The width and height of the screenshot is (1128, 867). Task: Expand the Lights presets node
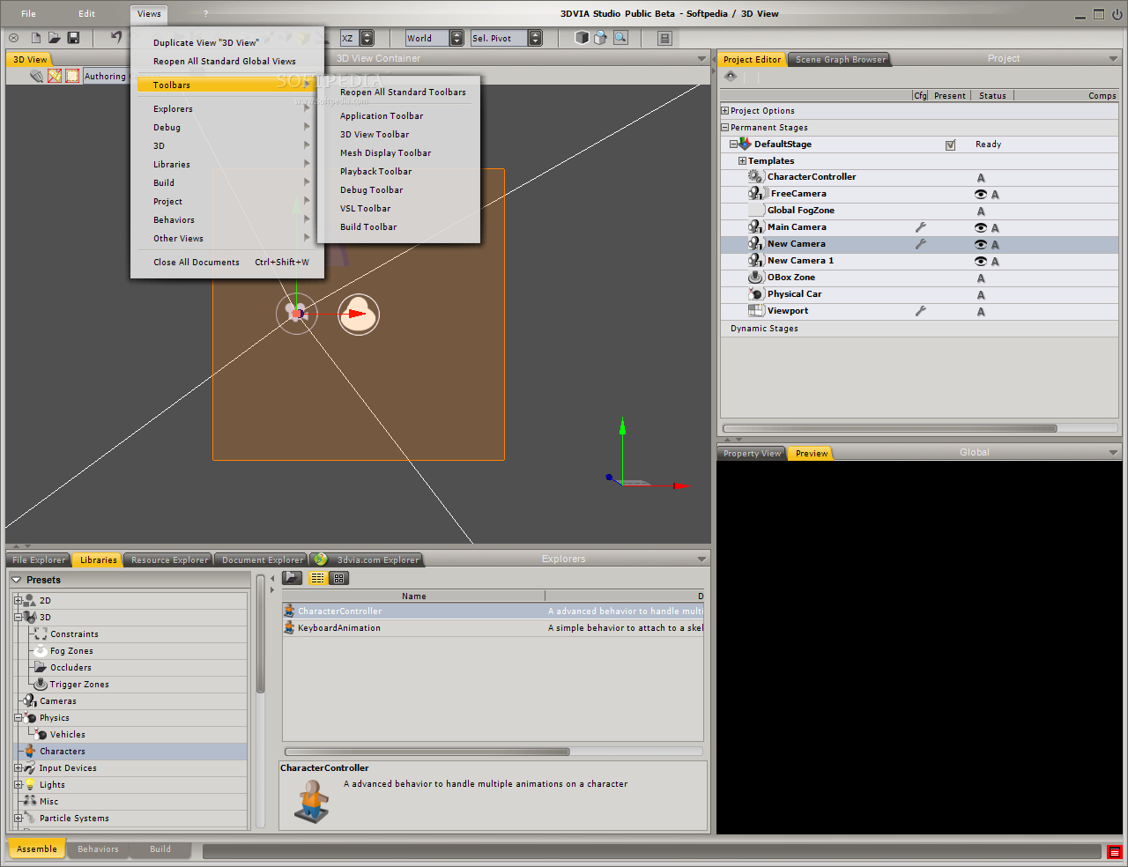coord(18,785)
